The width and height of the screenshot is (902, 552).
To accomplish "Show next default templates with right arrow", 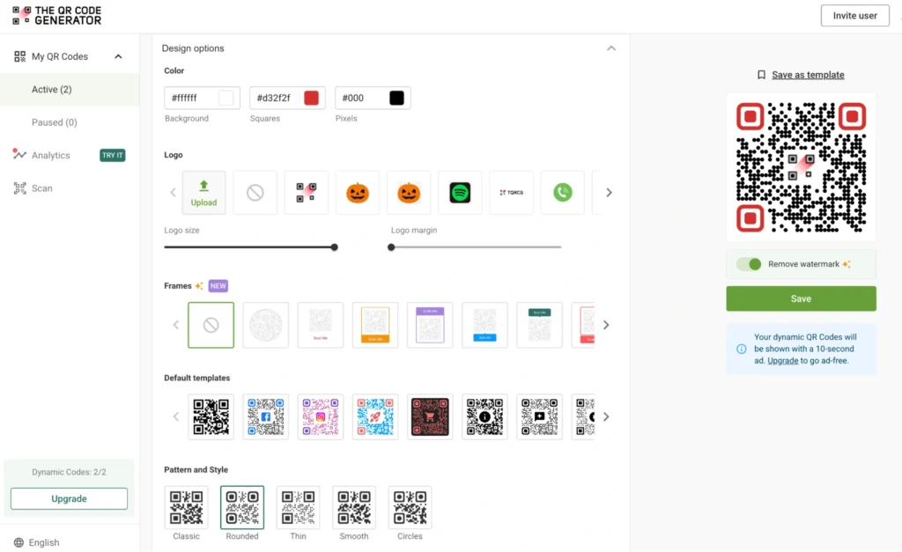I will coord(606,417).
